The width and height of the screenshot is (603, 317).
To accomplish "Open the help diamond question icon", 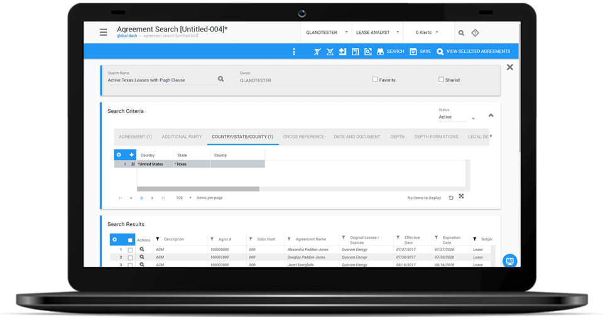I will (475, 33).
